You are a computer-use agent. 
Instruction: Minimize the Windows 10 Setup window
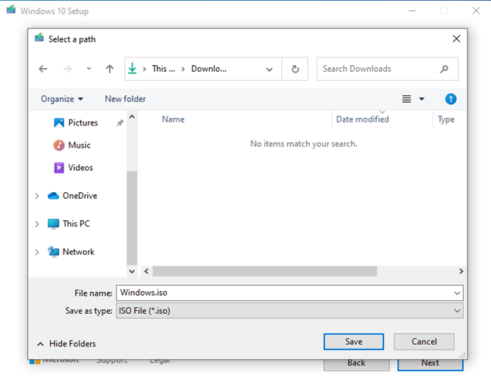click(412, 11)
